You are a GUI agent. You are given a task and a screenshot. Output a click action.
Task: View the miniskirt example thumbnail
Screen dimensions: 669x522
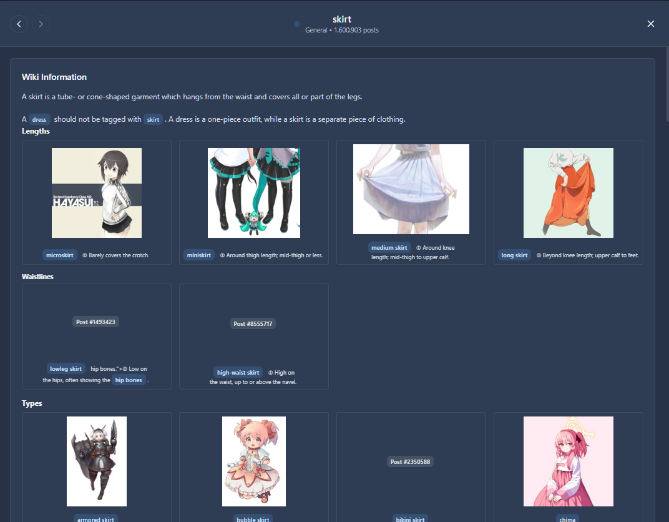[x=254, y=193]
